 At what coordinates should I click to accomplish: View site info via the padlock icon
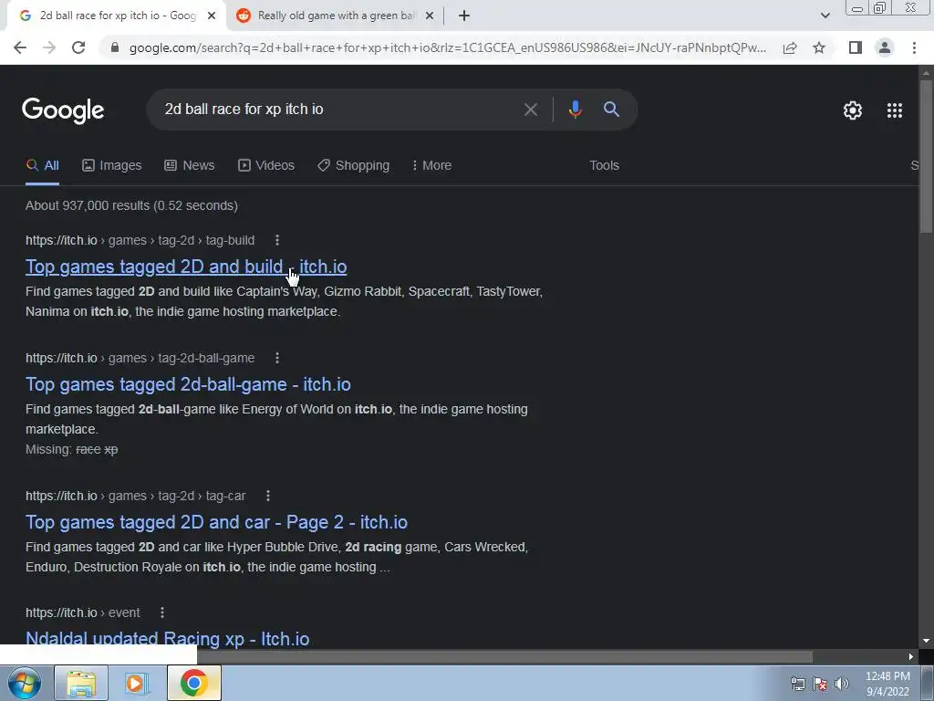click(115, 47)
